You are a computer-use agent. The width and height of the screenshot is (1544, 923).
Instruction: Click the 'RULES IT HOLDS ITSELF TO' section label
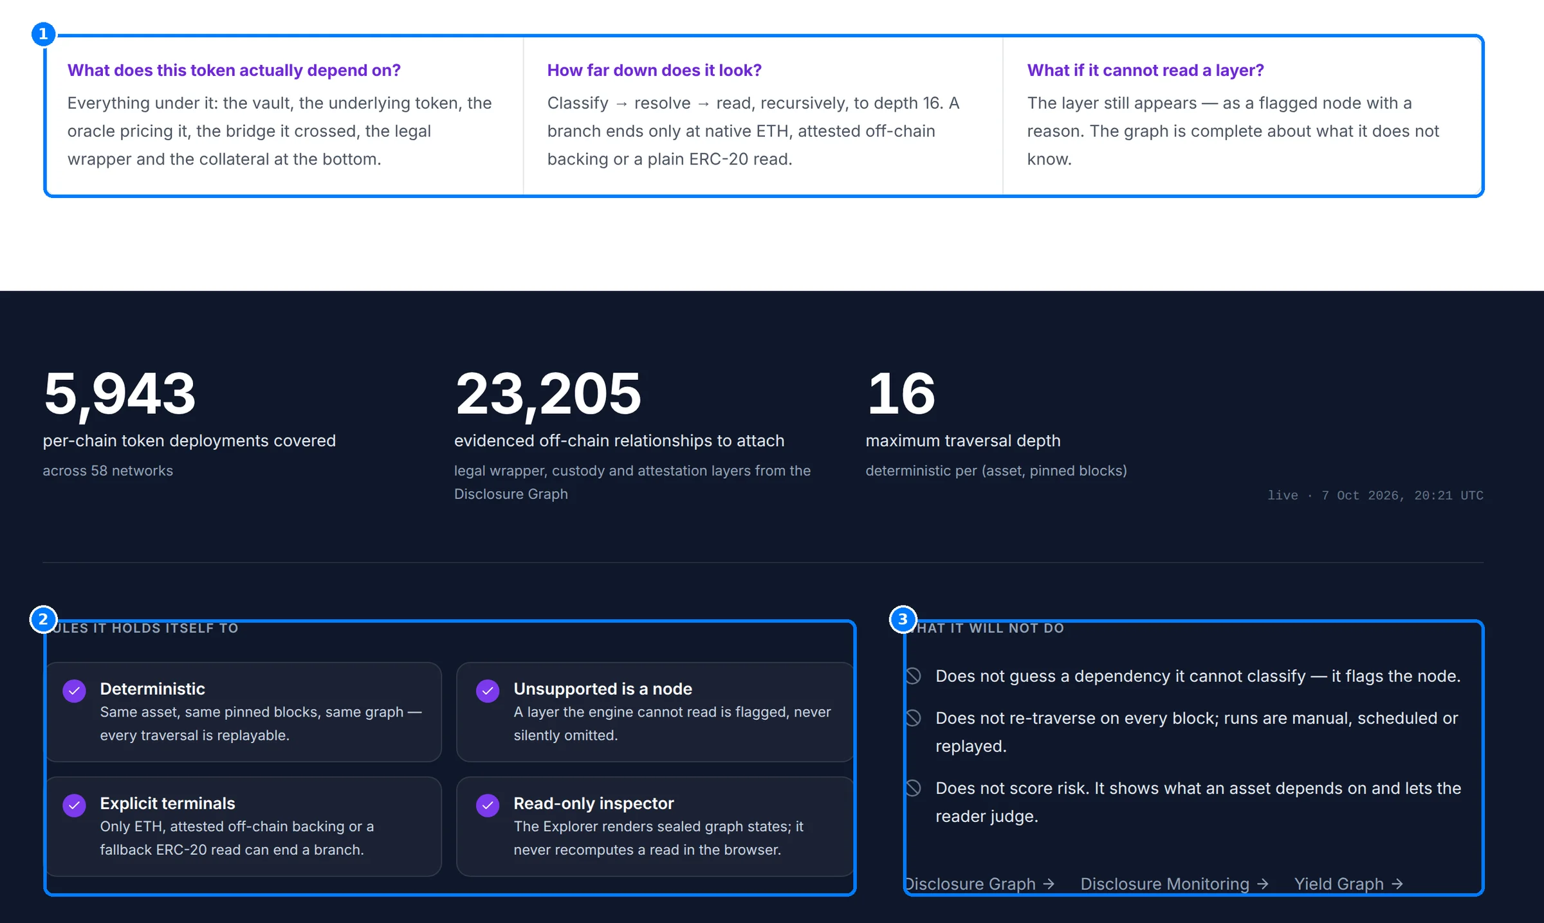[x=142, y=628]
